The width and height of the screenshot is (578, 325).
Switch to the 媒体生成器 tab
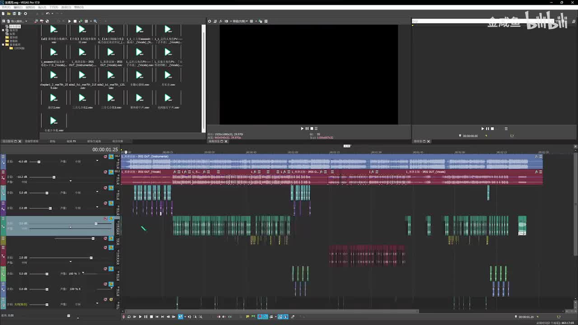(94, 141)
